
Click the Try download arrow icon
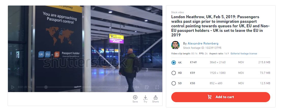(145, 97)
